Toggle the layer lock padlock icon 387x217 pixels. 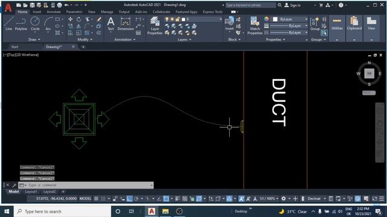coord(177,19)
